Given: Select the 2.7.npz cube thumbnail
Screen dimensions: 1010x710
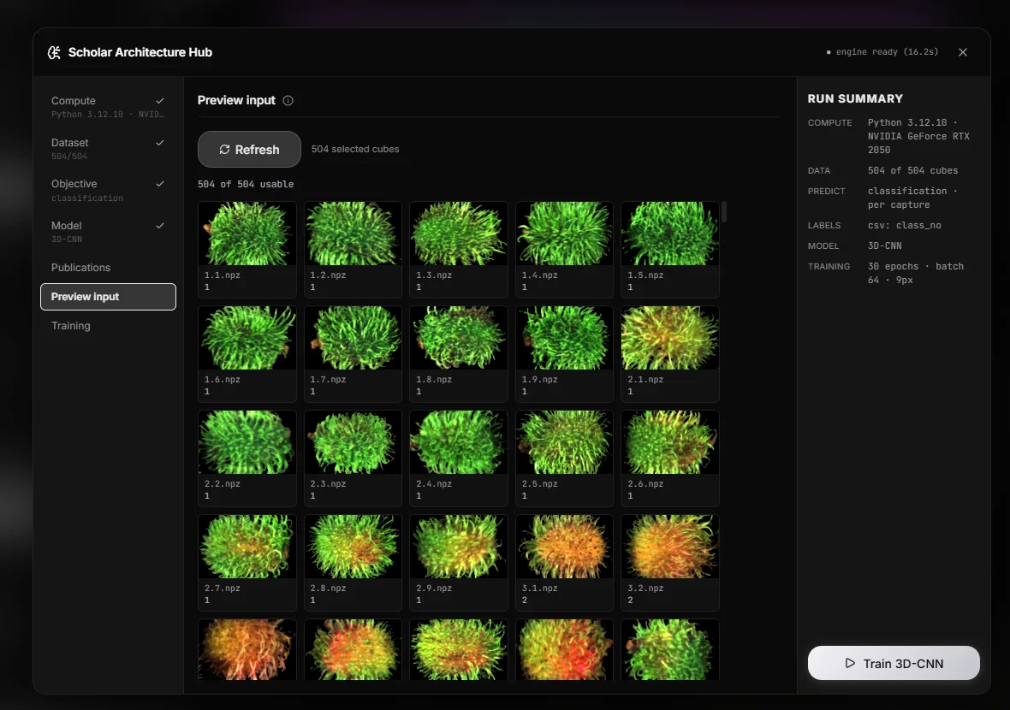Looking at the screenshot, I should [x=247, y=546].
